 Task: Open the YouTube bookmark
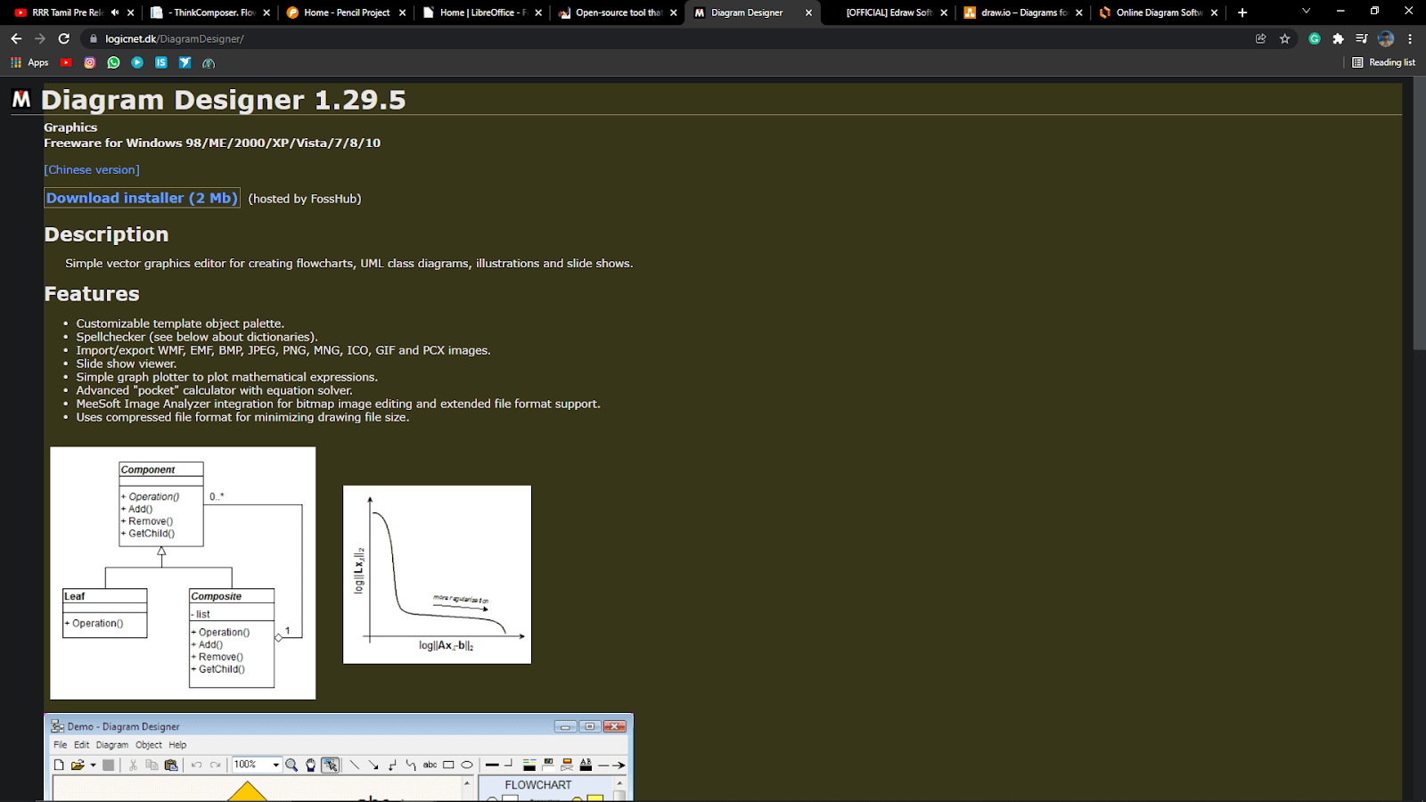pos(66,62)
